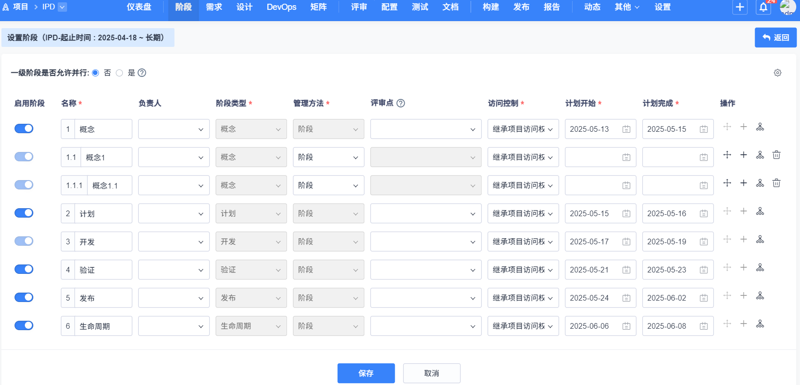Screen dimensions: 800x385
Task: Open calendar picker for 发布 planned start
Action: 626,298
